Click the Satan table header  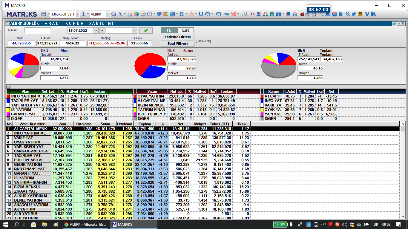[152, 92]
